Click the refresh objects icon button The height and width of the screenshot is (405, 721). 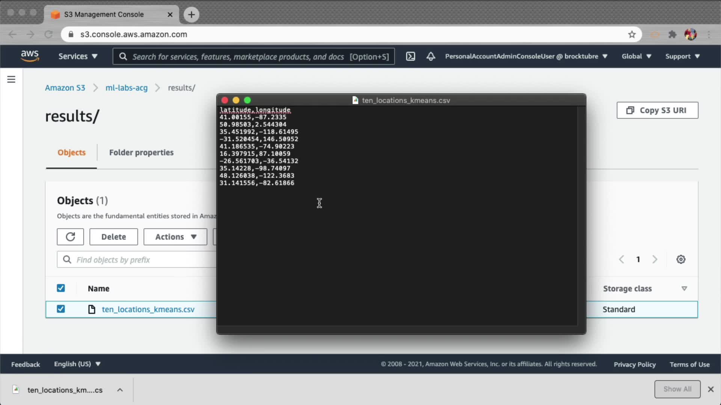(x=70, y=237)
